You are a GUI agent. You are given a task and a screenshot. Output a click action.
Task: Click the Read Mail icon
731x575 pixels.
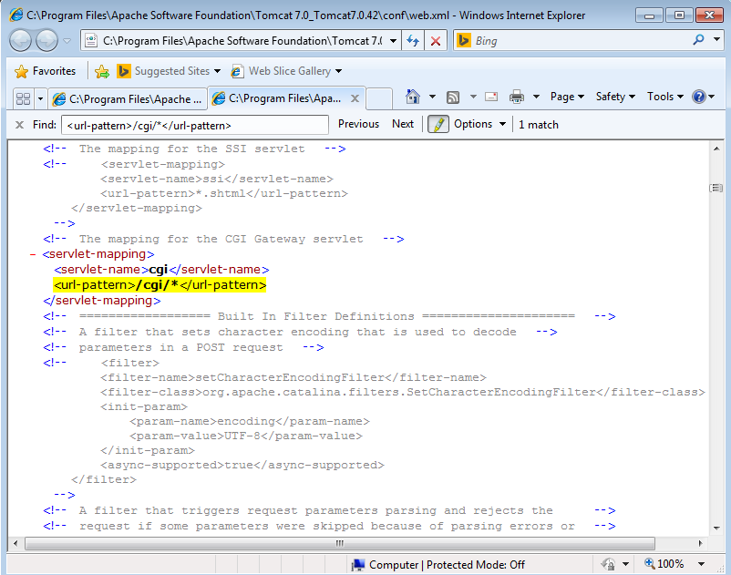pos(491,97)
